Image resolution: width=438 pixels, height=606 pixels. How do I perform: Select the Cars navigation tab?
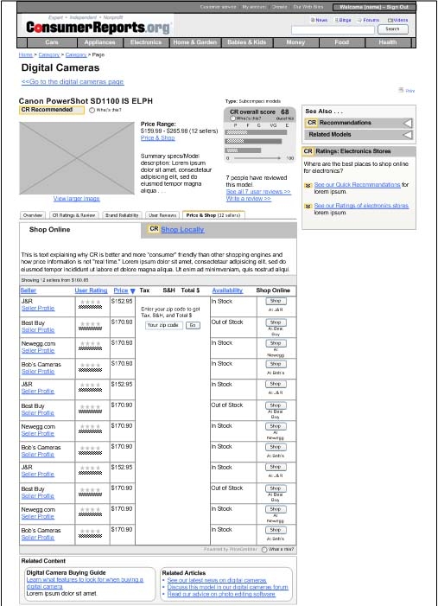coord(51,42)
